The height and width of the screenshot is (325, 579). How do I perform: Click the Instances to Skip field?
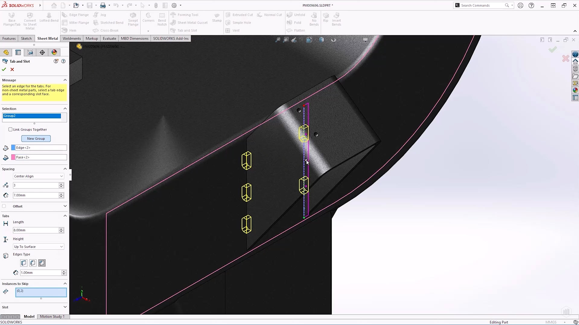point(41,292)
